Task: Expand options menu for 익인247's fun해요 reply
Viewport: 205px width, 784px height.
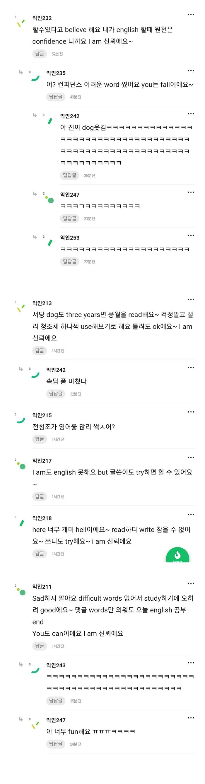Action: coord(191,718)
